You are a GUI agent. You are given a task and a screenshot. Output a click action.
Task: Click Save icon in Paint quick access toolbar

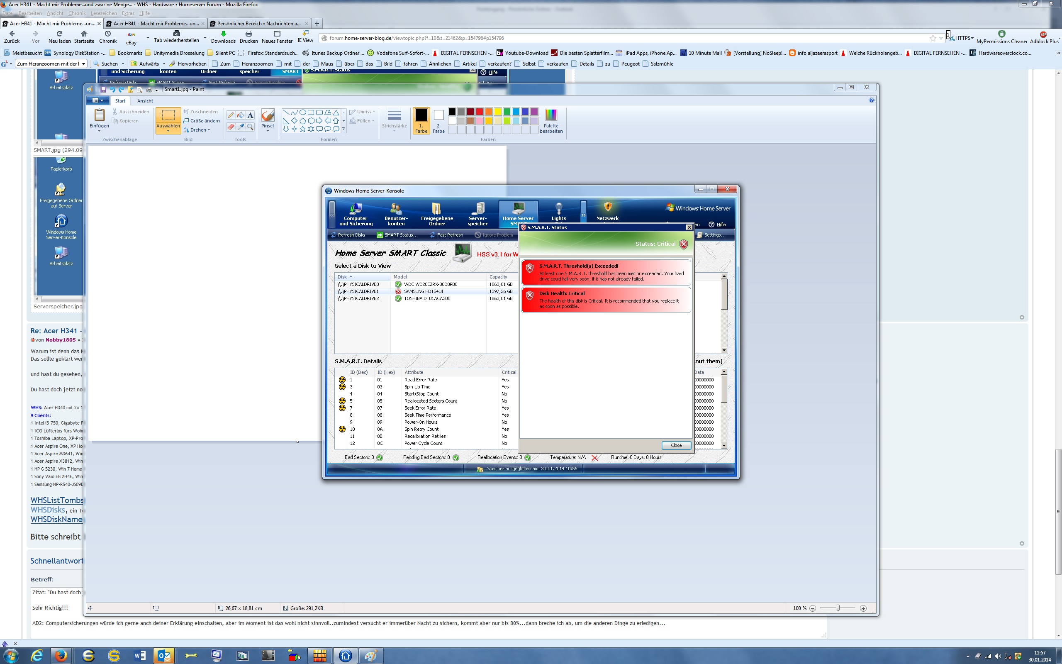pos(104,89)
